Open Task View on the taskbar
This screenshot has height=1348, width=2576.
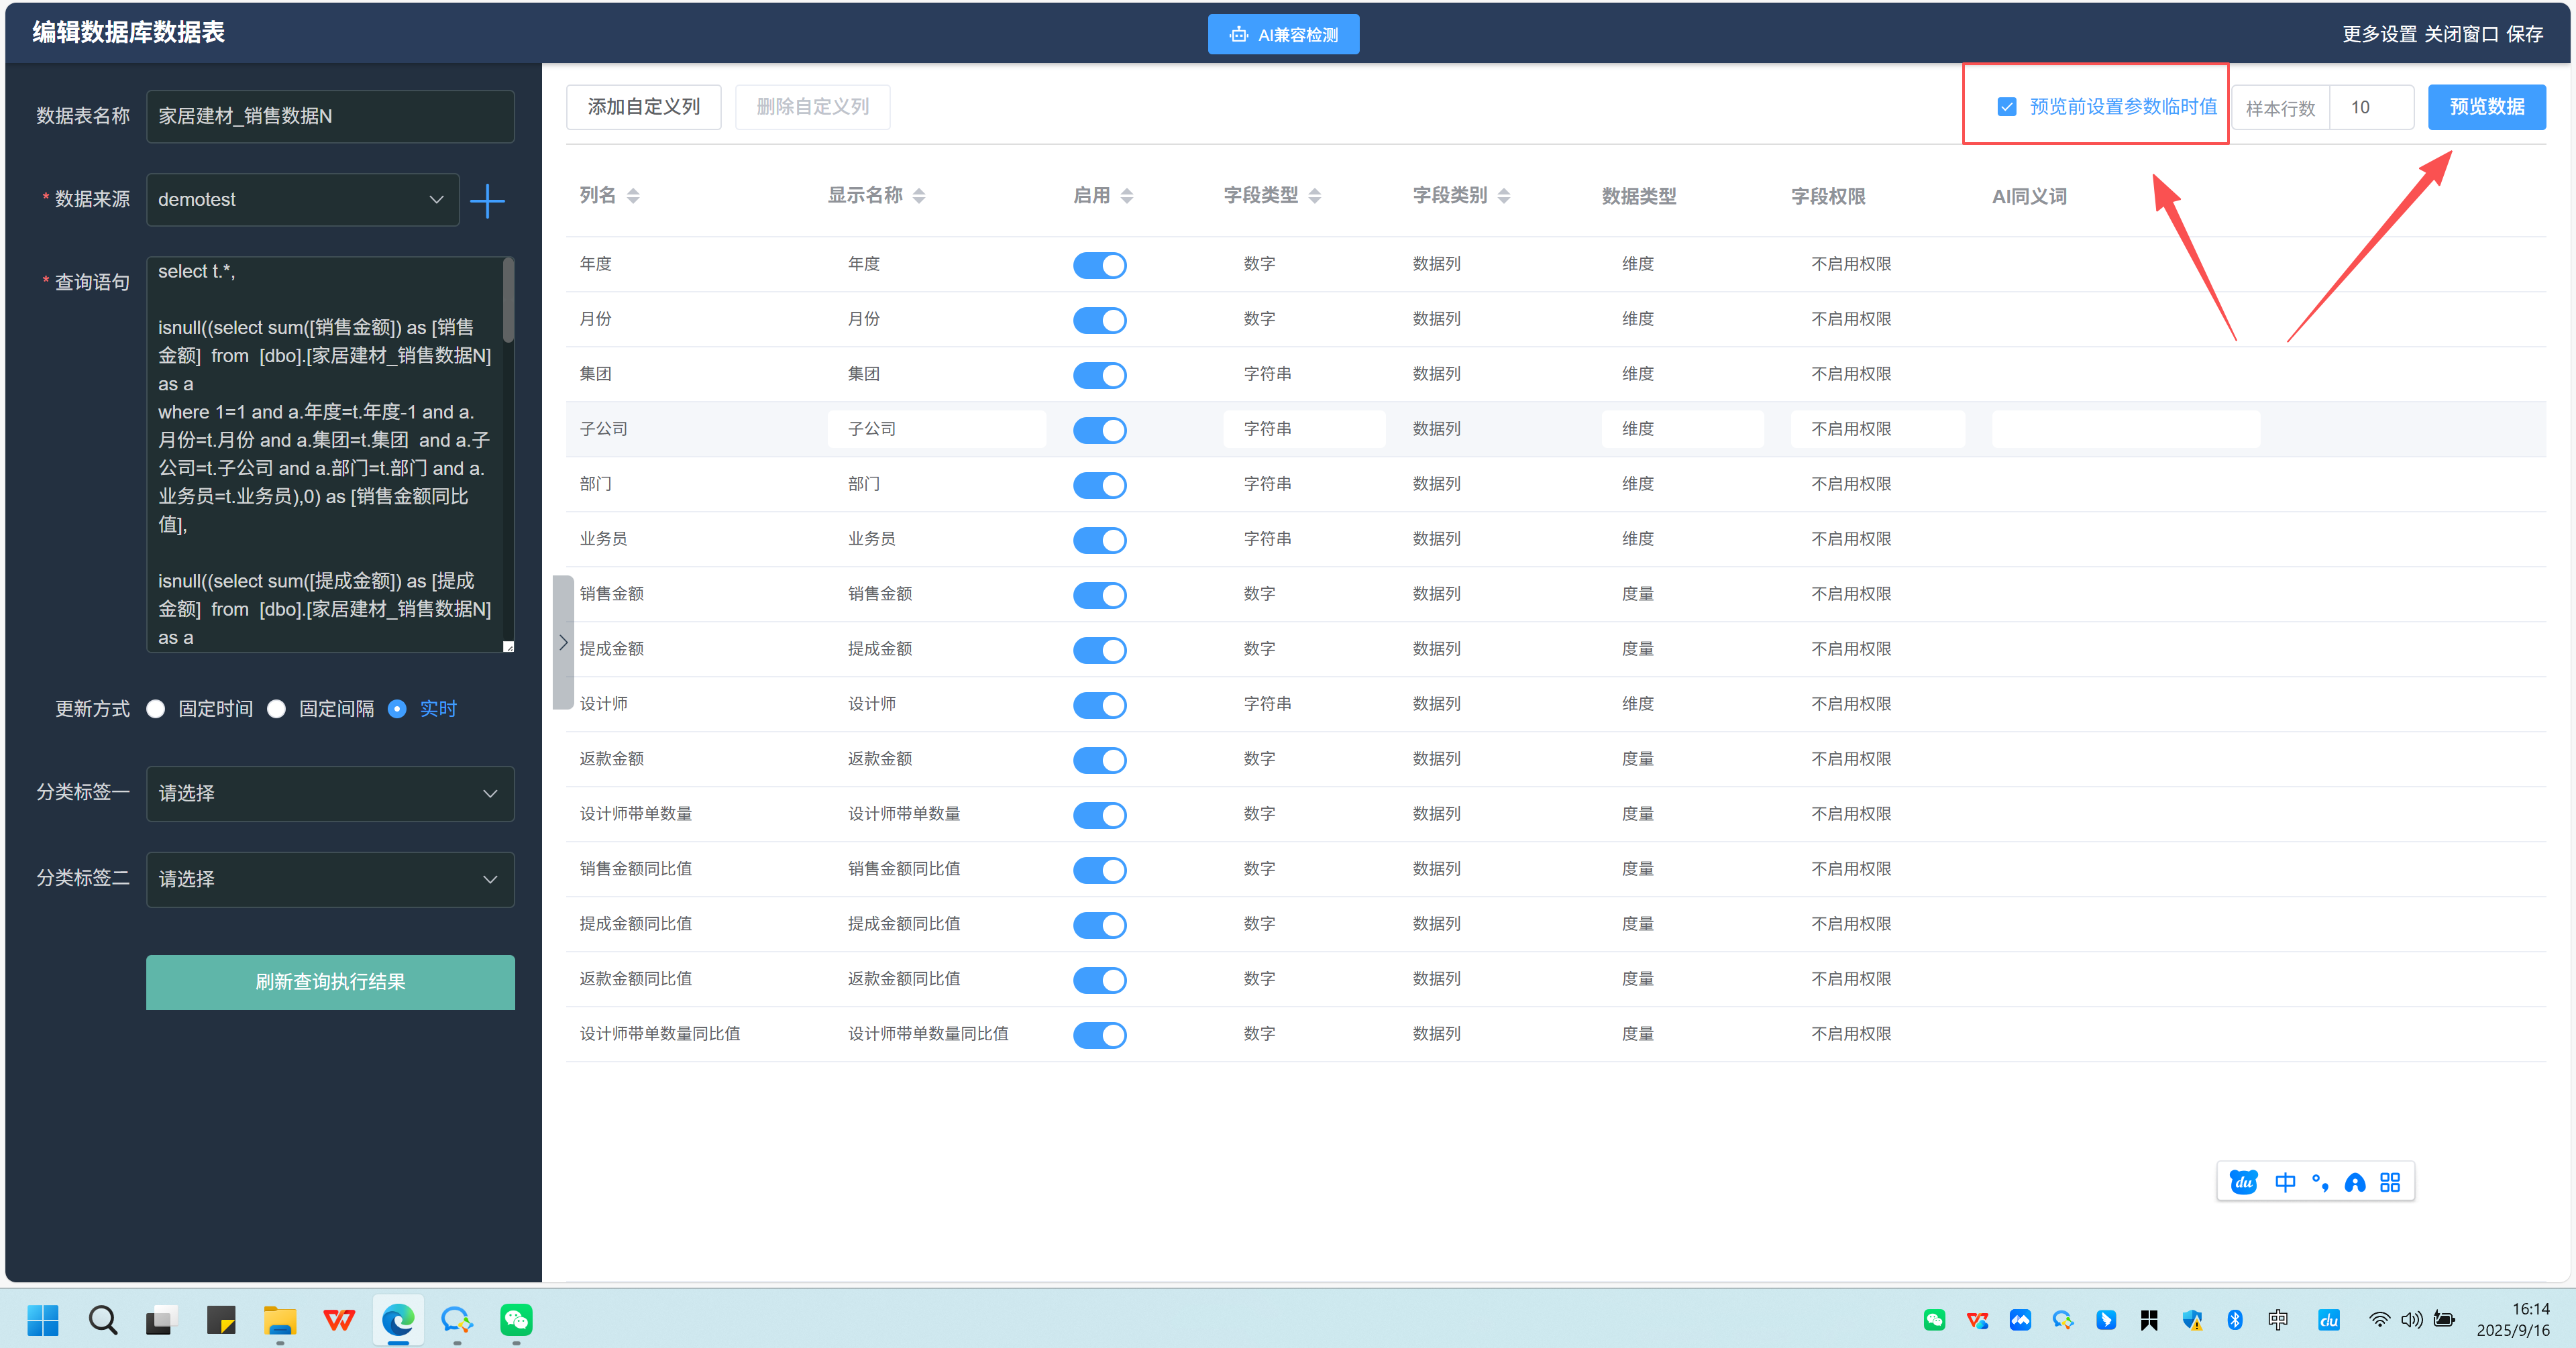[x=161, y=1320]
